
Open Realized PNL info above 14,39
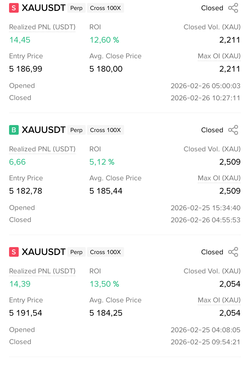click(42, 271)
